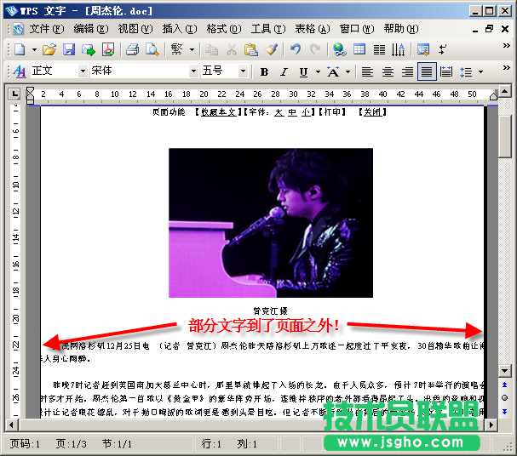Click the Paste clipboard icon
517x456 pixels.
(x=250, y=49)
